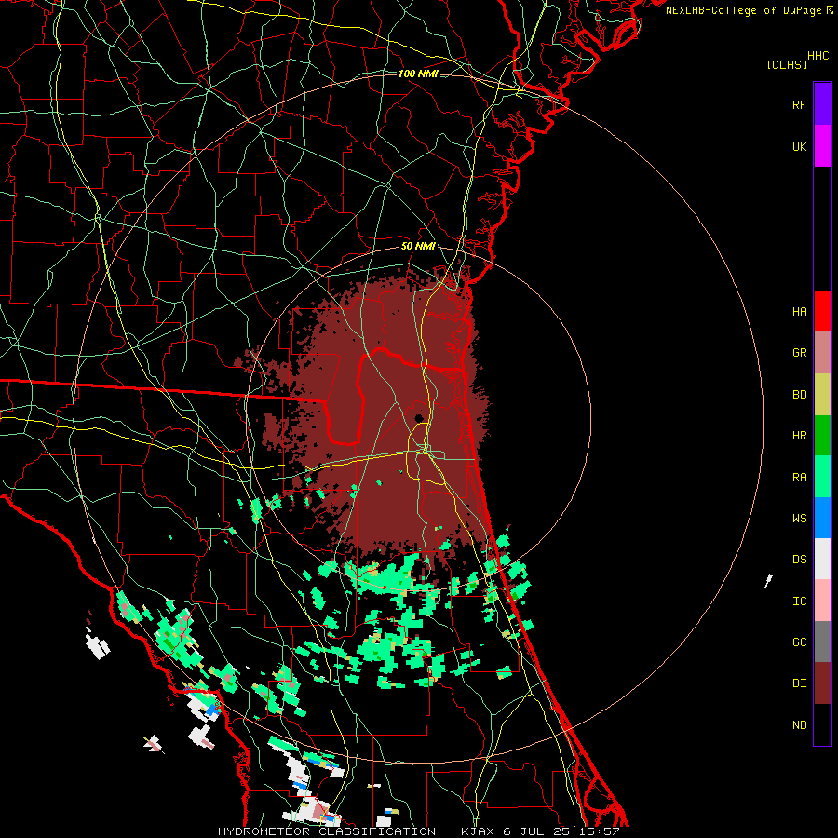Click the UK legend label
This screenshot has height=838, width=838.
pos(799,146)
